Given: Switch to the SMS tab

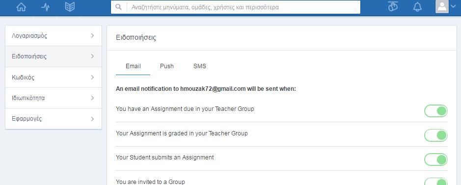Looking at the screenshot, I should pos(200,66).
